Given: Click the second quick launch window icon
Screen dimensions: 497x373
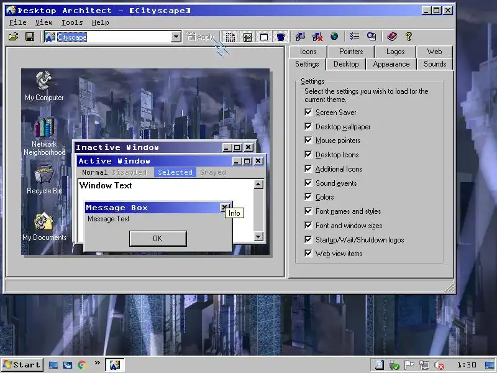Looking at the screenshot, I should tap(68, 365).
